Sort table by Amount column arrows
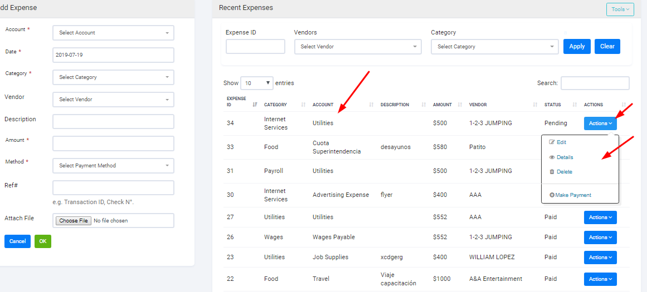Screen dimensions: 647x292 click(460, 105)
